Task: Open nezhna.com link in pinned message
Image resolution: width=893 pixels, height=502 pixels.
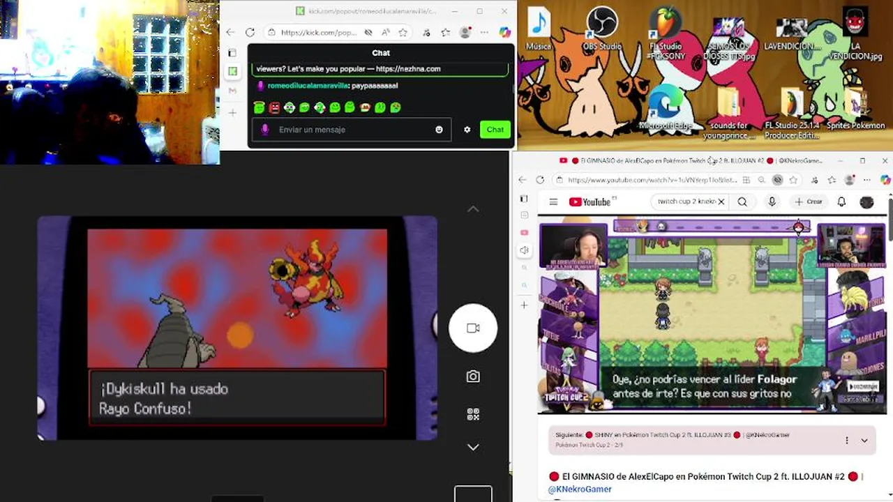Action: tap(408, 69)
